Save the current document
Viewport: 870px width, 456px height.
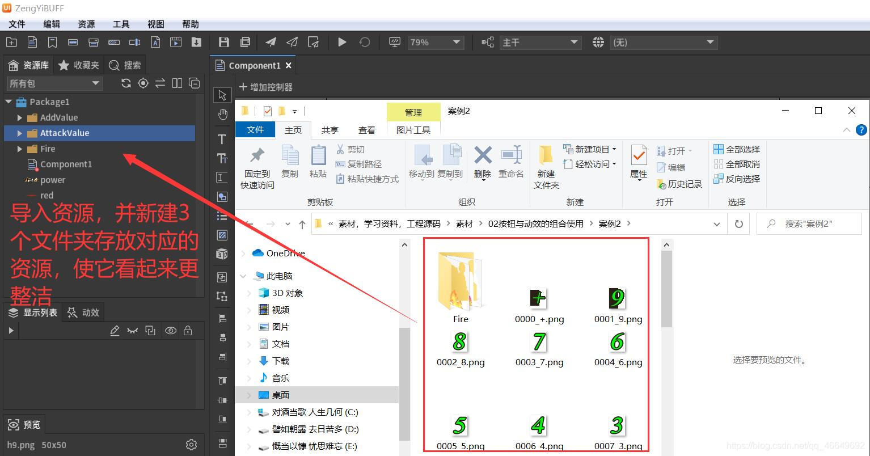coord(224,42)
